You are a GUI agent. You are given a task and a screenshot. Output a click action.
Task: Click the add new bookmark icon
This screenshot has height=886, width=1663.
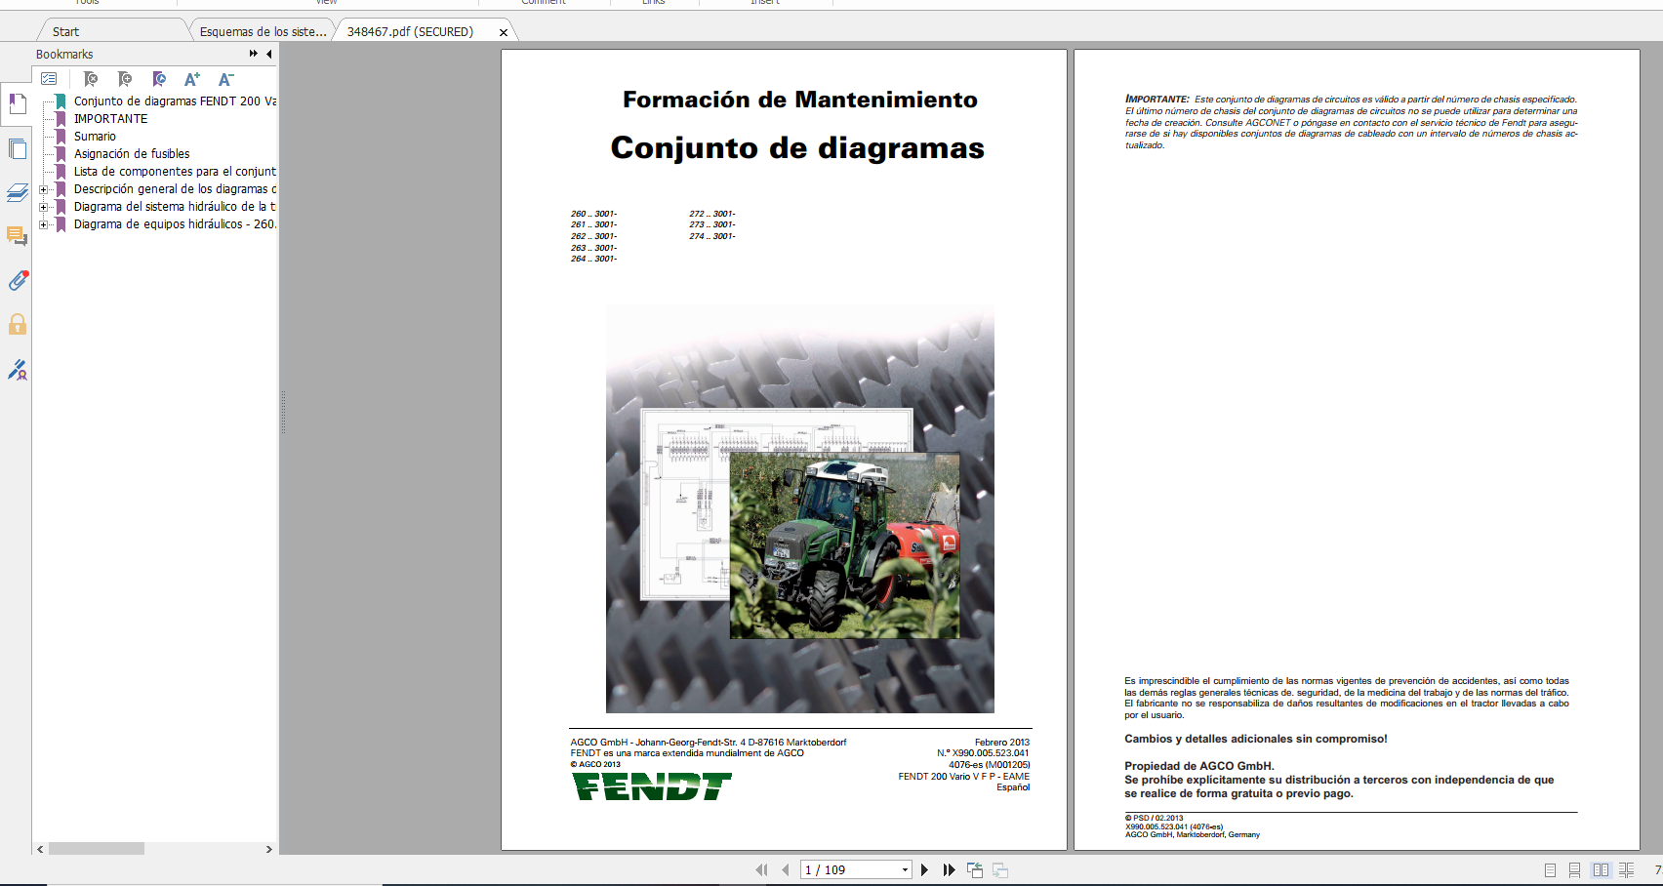125,79
